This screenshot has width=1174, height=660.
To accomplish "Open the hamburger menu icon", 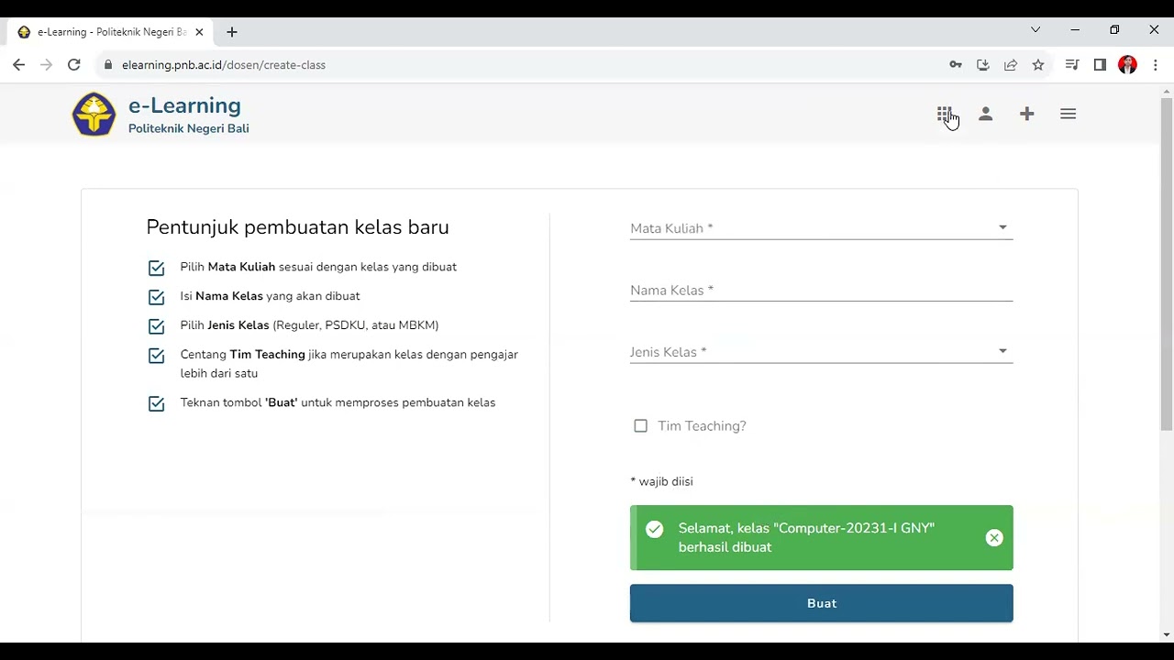I will click(x=1068, y=114).
